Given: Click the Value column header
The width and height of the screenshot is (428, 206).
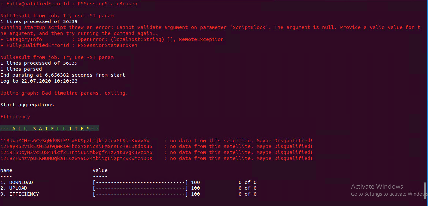Looking at the screenshot, I should point(100,170).
